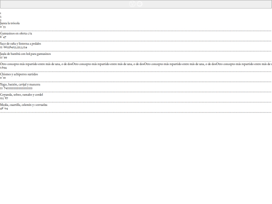Select "Media, cuartilla, celemín y 1 envuelza"
The image size is (272, 204).
pos(24,105)
